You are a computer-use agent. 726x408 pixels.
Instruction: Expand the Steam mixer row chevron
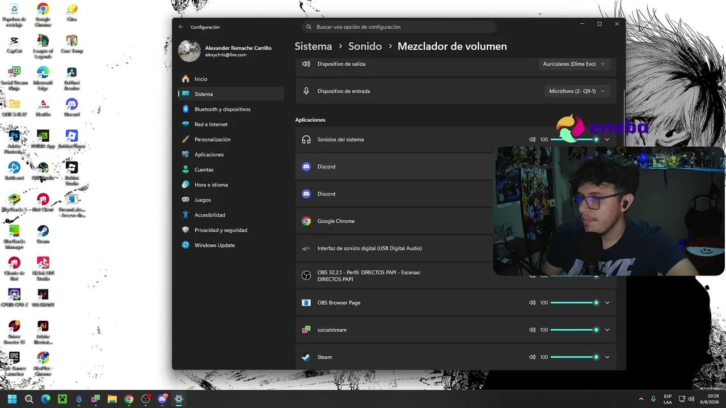coord(607,357)
